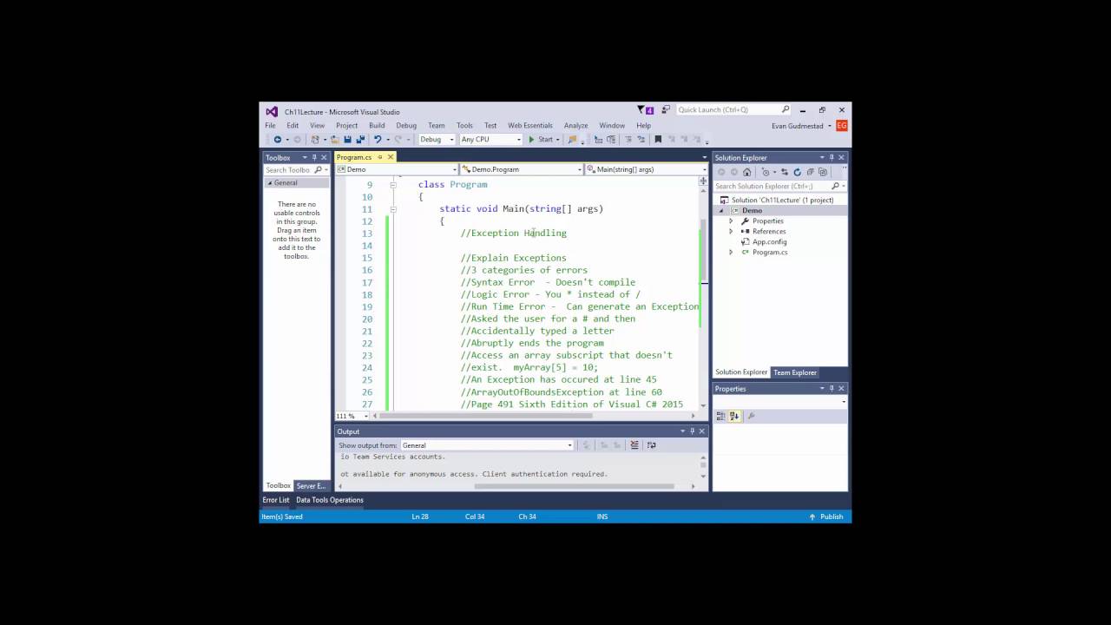The image size is (1111, 625).
Task: Click the Start debugging button
Action: [542, 139]
